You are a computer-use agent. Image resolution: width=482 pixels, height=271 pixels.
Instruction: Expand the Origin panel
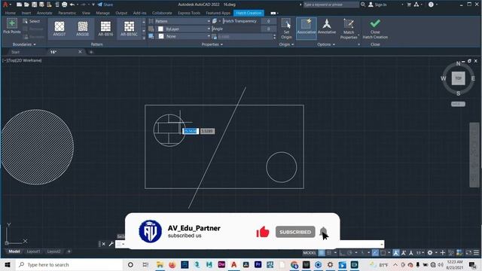click(x=286, y=44)
